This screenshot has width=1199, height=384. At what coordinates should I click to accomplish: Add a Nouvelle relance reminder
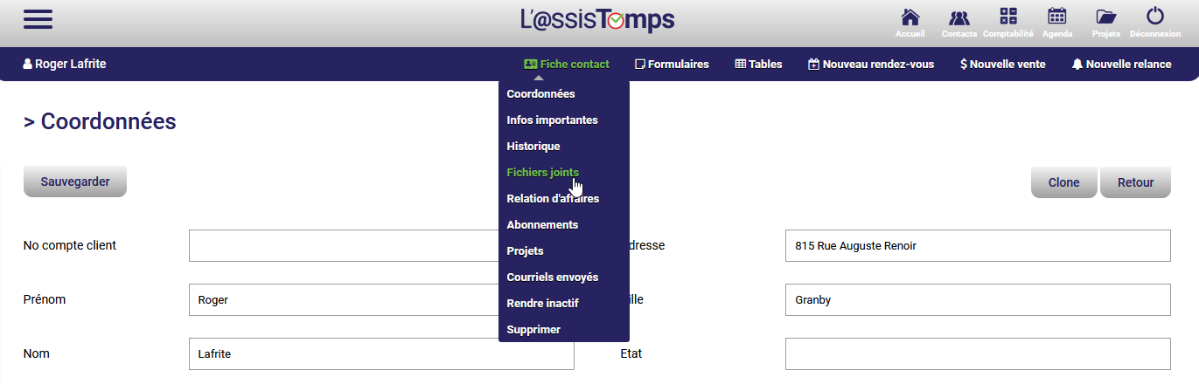coord(1121,64)
